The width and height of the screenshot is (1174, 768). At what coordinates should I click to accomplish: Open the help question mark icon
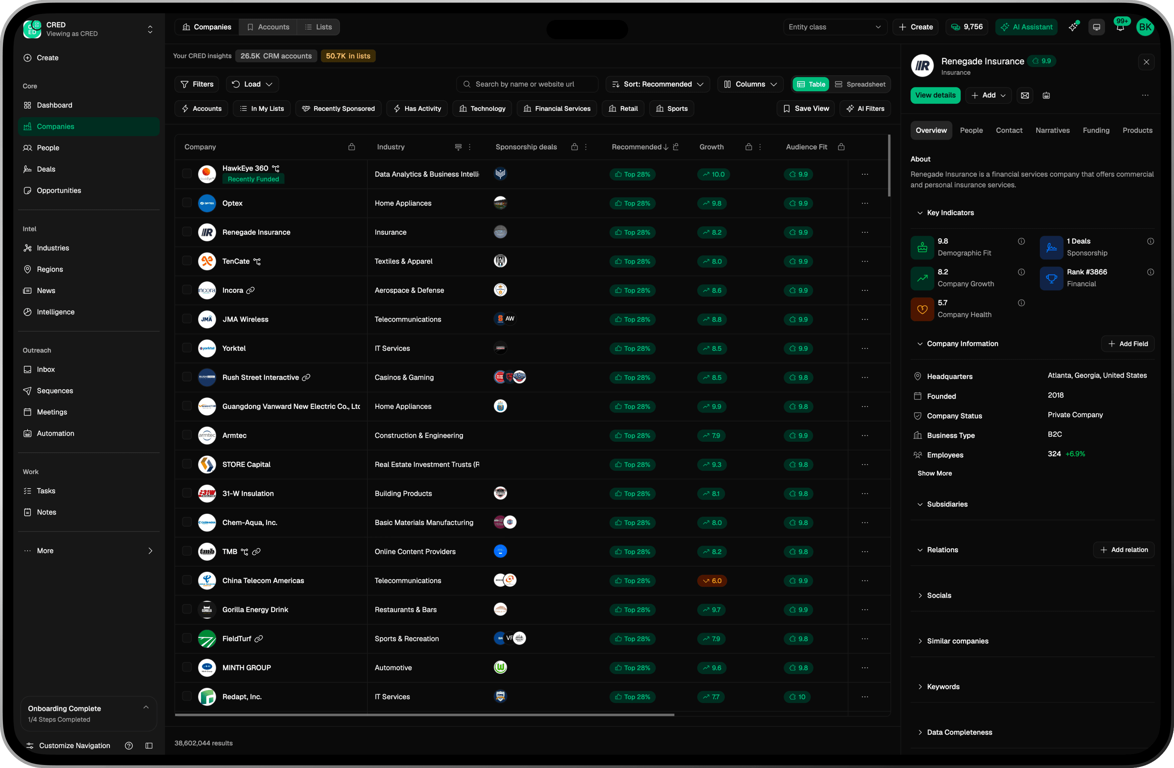coord(129,746)
